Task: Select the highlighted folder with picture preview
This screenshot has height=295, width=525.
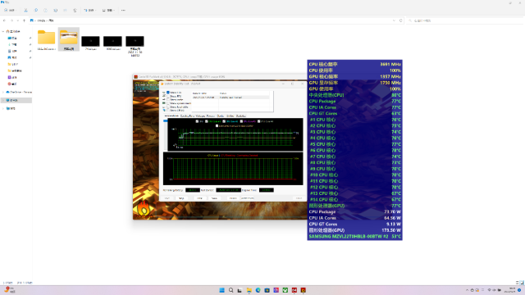Action: (x=69, y=39)
